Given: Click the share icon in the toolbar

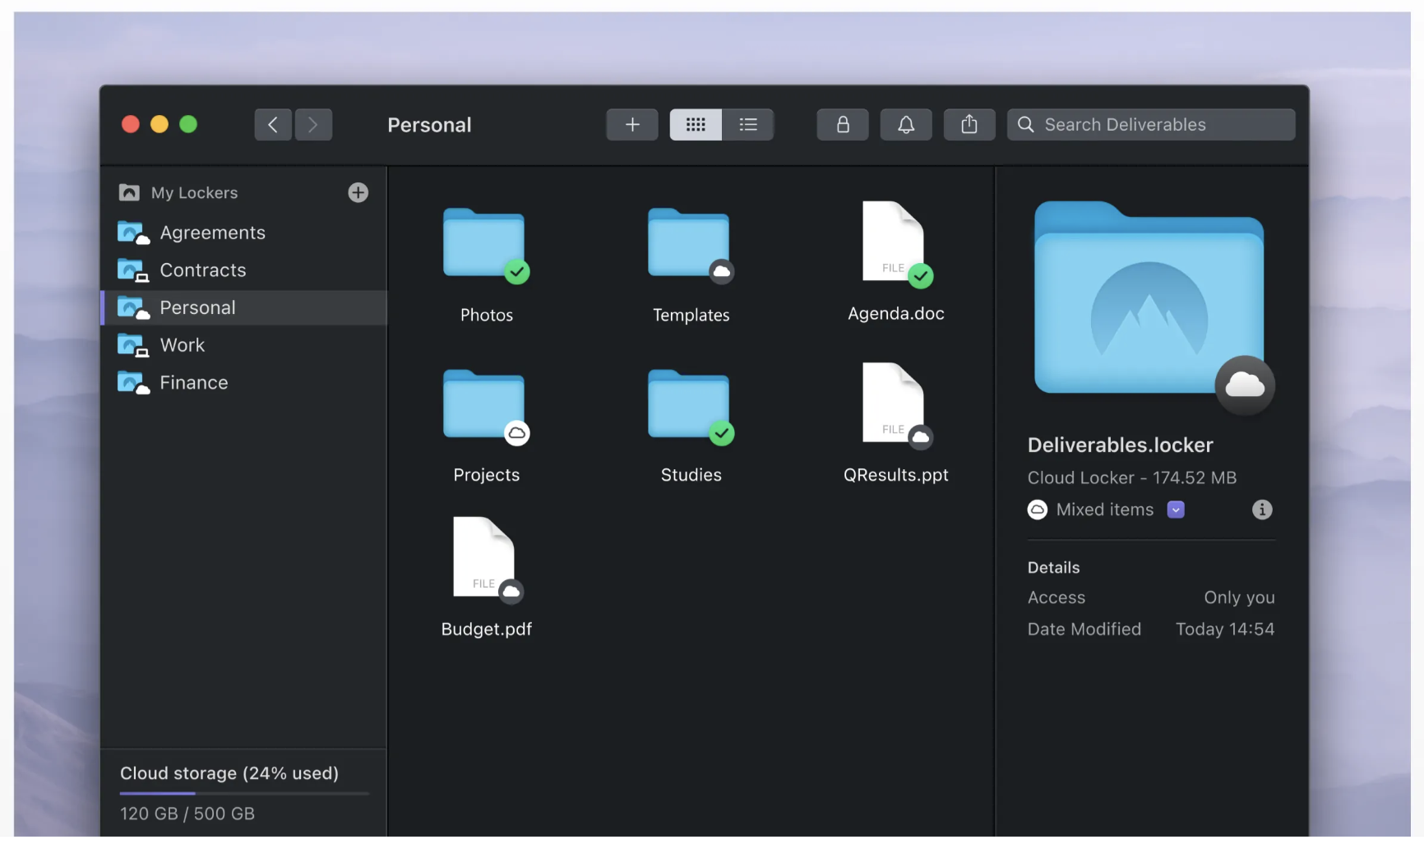Looking at the screenshot, I should pos(969,125).
